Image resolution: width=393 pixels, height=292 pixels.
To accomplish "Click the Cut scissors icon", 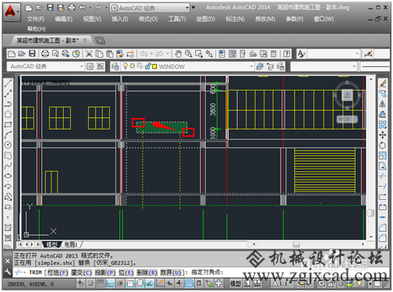I will point(89,54).
